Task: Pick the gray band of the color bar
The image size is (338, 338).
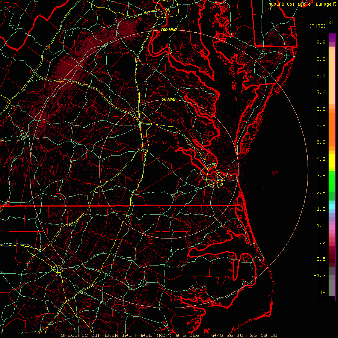Action: (x=332, y=282)
